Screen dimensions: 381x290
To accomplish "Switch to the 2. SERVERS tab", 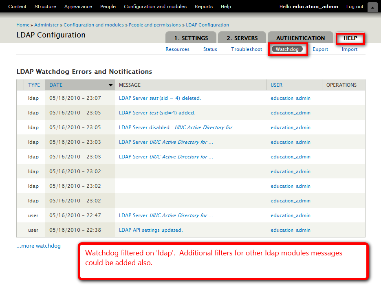I will (242, 38).
